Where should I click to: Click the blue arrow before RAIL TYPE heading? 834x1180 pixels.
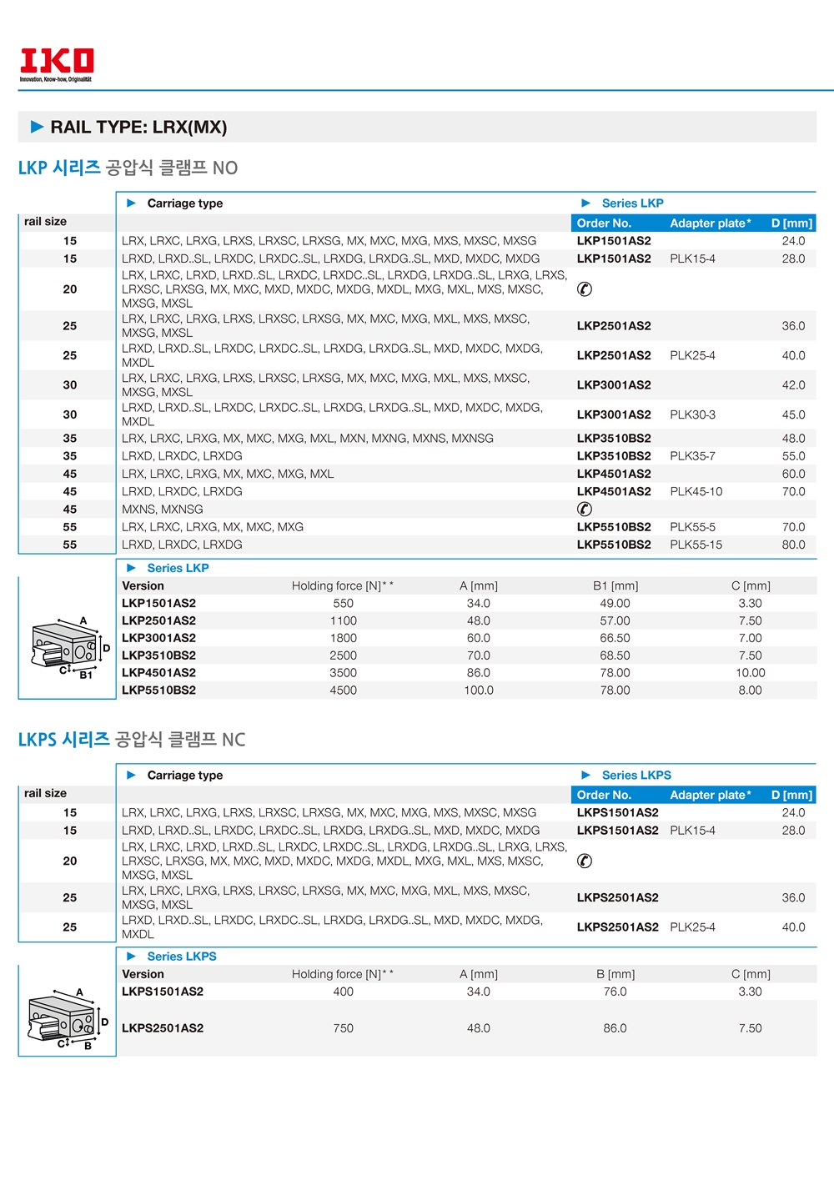point(38,127)
